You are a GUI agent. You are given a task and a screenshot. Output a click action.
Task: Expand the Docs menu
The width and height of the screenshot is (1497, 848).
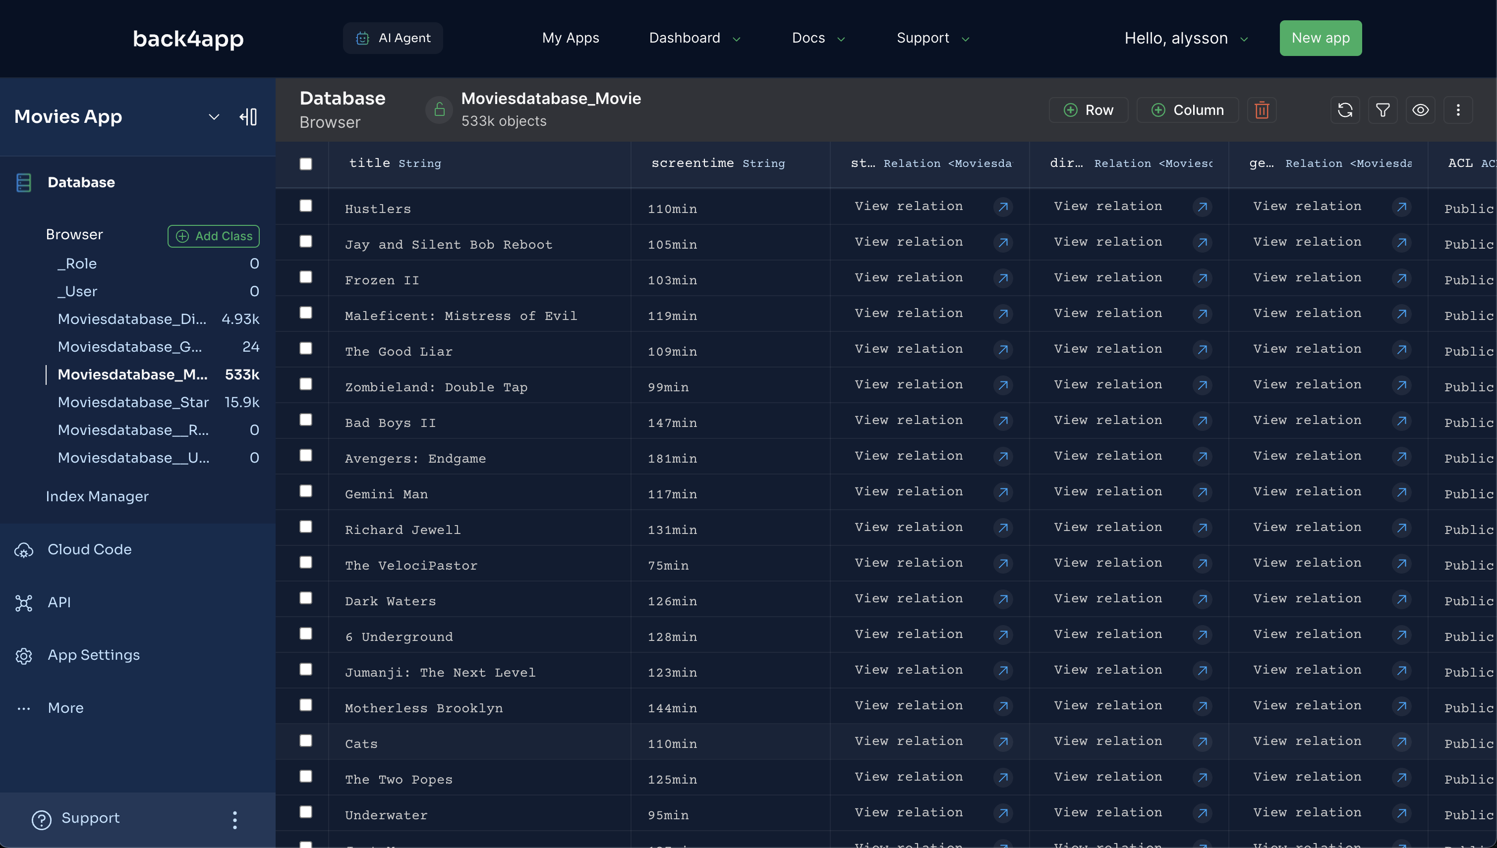tap(818, 39)
